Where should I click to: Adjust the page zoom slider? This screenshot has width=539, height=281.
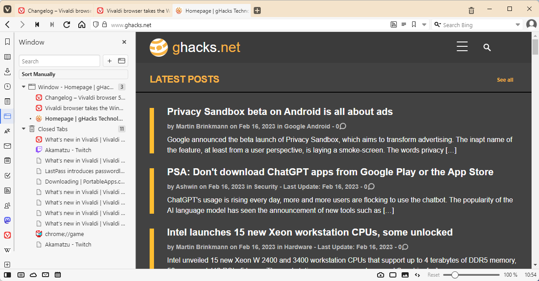tap(471, 275)
